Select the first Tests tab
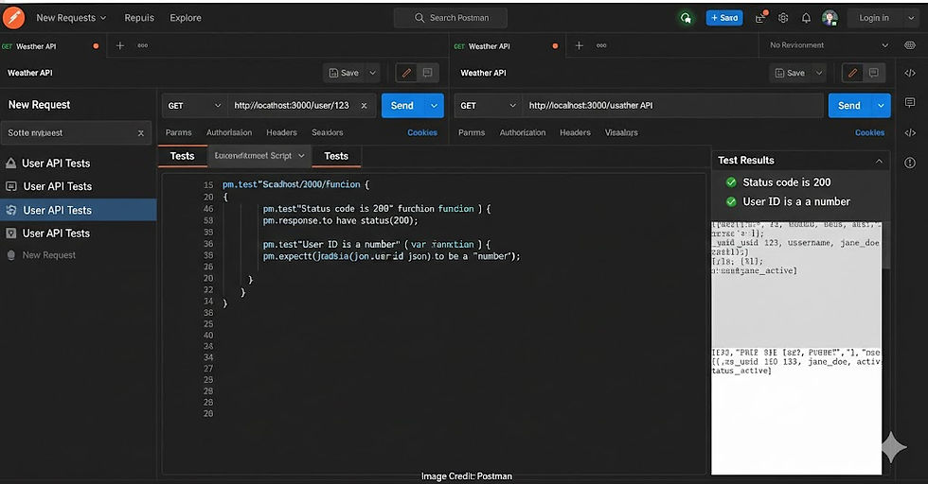Image resolution: width=928 pixels, height=484 pixels. pyautogui.click(x=182, y=156)
